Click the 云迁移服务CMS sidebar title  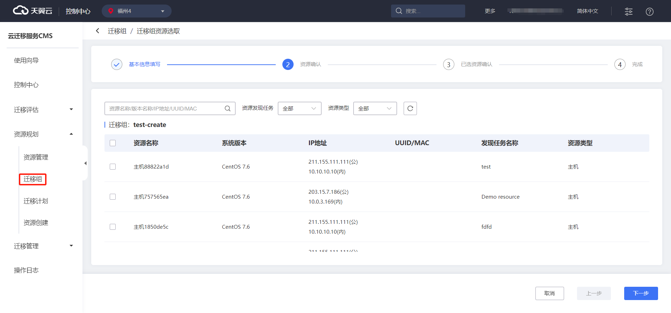30,36
